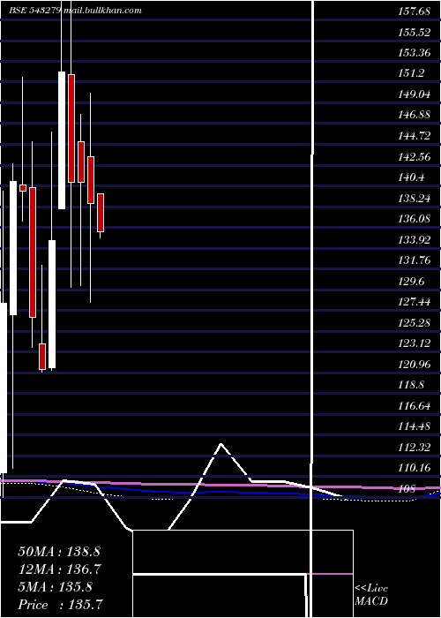Click the <<Live MACD label
Image resolution: width=441 pixels, height=618 pixels.
pyautogui.click(x=371, y=595)
